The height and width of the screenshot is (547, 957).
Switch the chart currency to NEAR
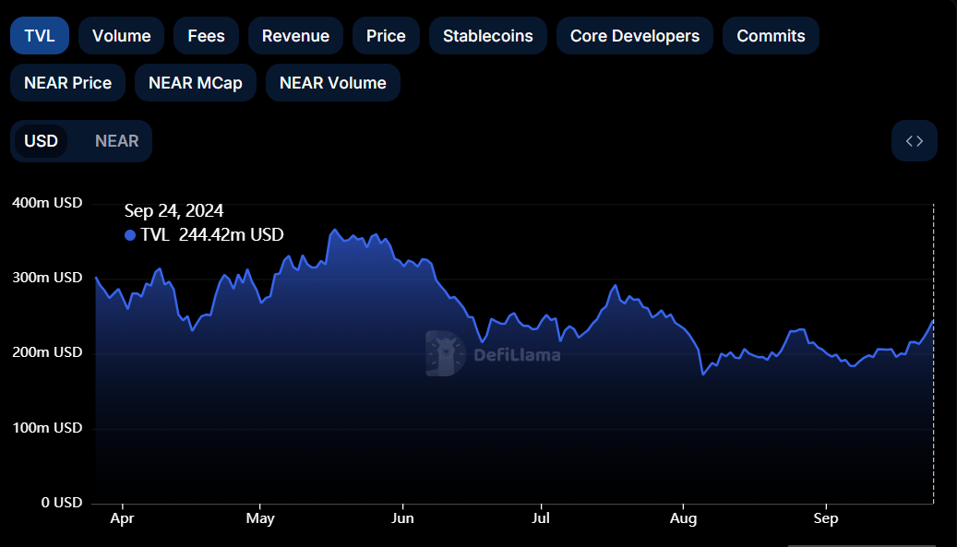pyautogui.click(x=116, y=140)
